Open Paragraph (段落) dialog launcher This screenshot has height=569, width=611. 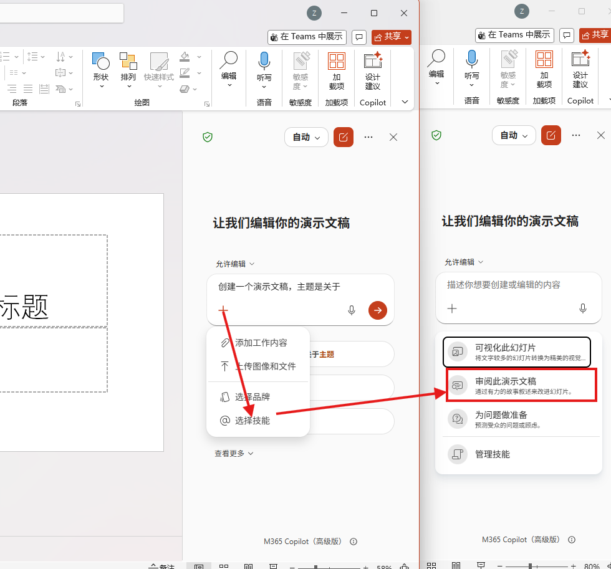pyautogui.click(x=78, y=104)
